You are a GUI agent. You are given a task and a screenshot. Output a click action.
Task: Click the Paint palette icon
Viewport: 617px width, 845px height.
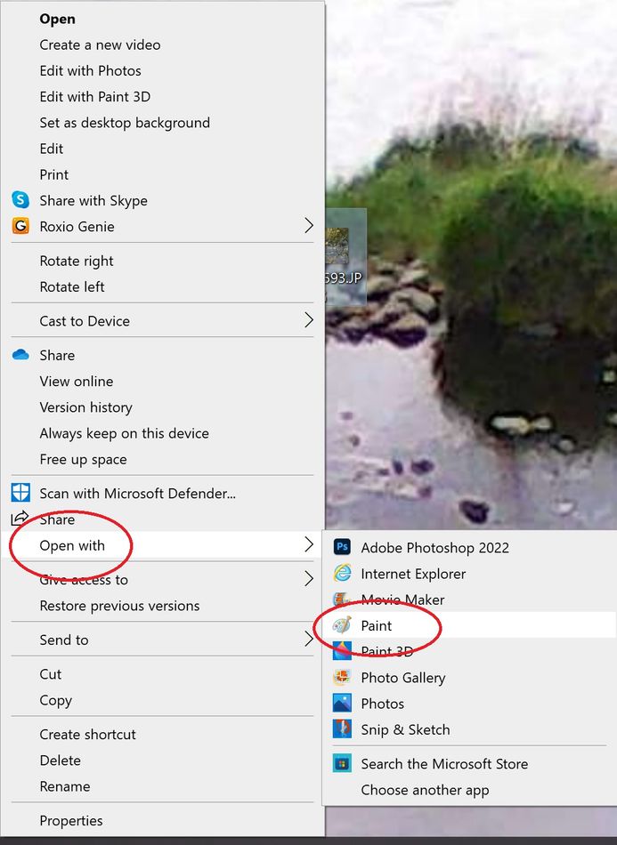(342, 625)
